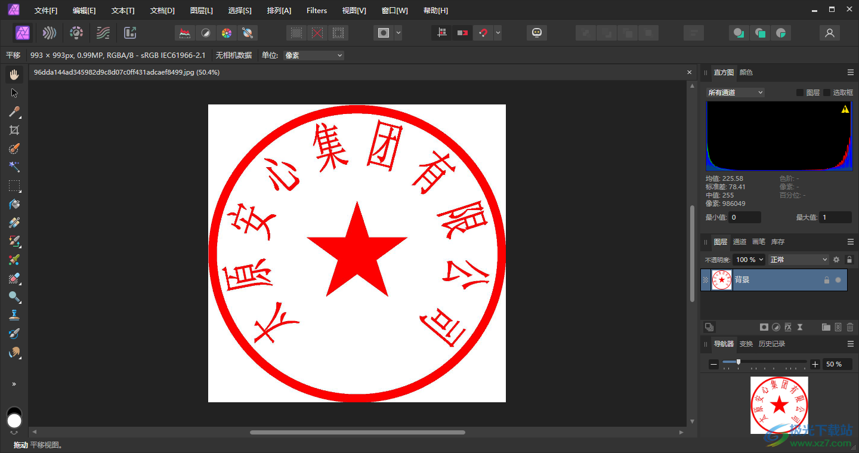This screenshot has width=859, height=453.
Task: Switch to the 历史记录 tab
Action: (771, 344)
